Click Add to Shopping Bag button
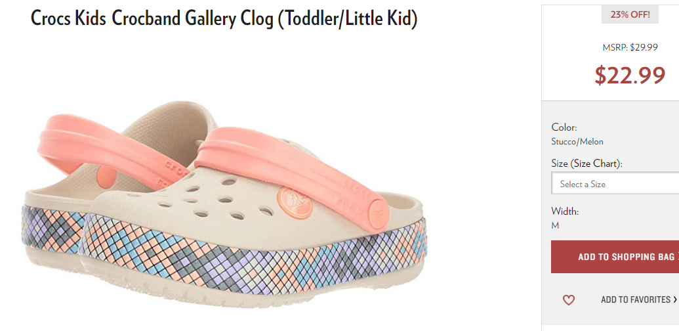Screen dimensions: 679x331 click(x=615, y=257)
